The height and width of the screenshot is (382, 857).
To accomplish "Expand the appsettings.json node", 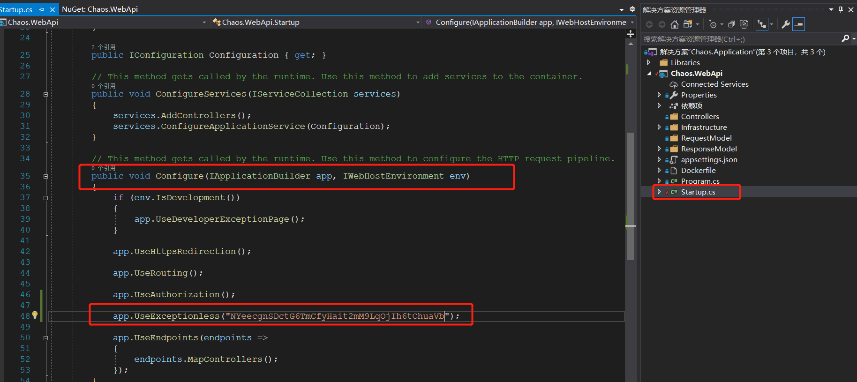I will (659, 160).
